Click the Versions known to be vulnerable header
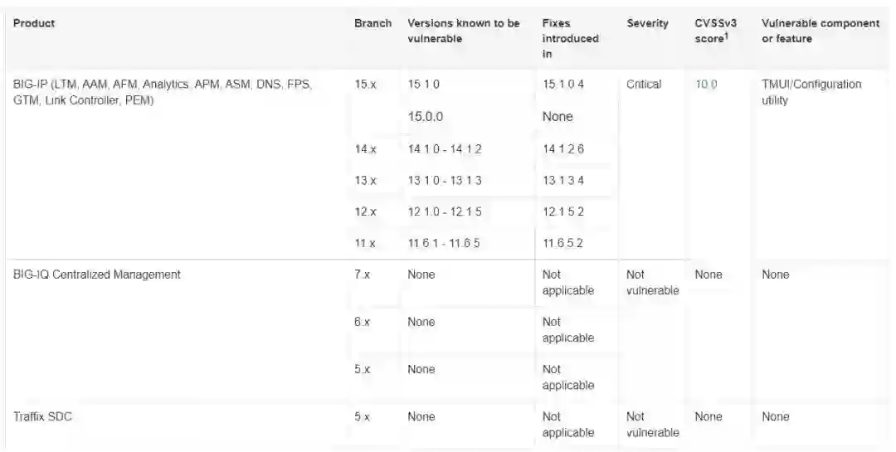The image size is (896, 452). pos(463,31)
